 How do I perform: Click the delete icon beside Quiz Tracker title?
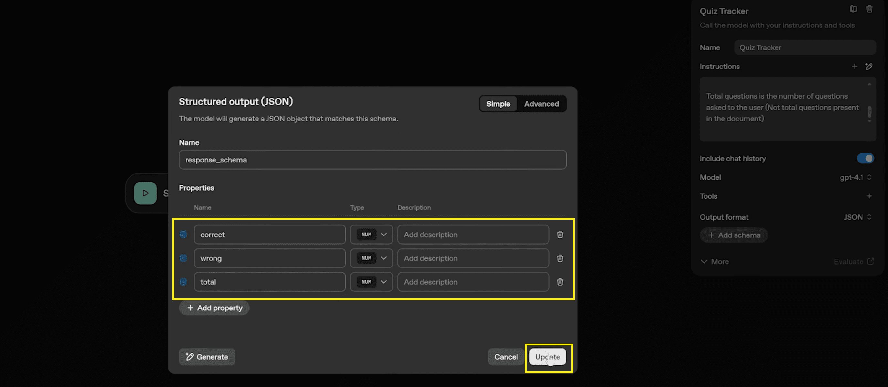869,9
